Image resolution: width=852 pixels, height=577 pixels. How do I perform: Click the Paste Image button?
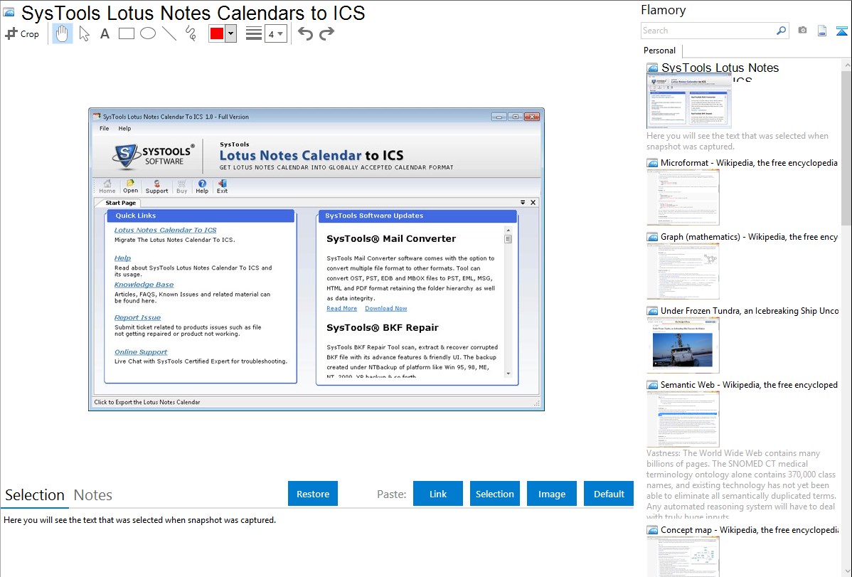pyautogui.click(x=551, y=494)
